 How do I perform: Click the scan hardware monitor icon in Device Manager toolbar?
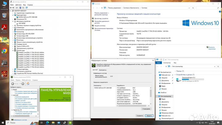27,8
